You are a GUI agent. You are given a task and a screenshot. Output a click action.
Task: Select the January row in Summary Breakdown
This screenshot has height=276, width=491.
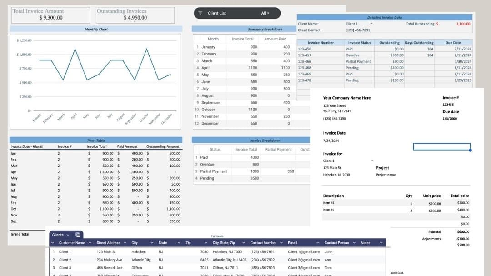click(x=245, y=47)
